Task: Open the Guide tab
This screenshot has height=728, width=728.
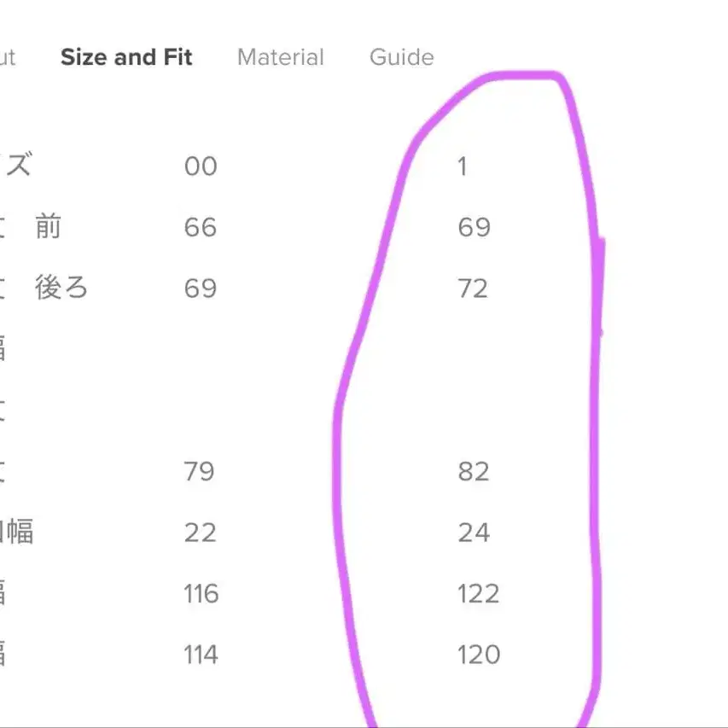Action: point(400,57)
